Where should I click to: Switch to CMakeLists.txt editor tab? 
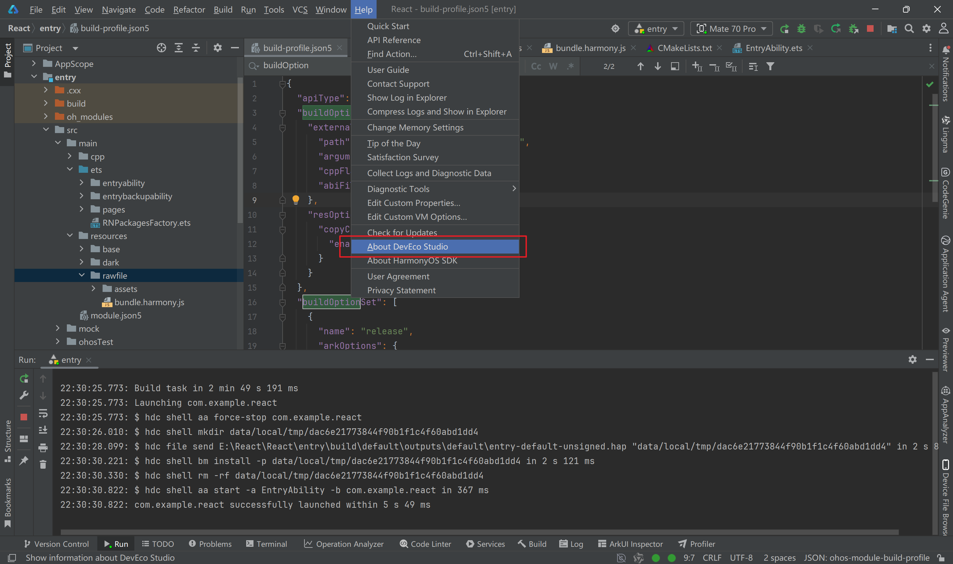(684, 48)
